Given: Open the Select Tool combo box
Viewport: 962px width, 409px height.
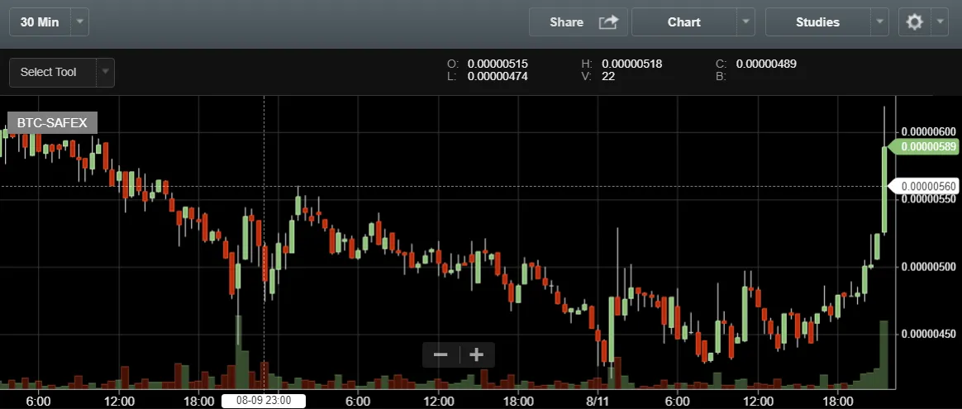Looking at the screenshot, I should [x=53, y=73].
